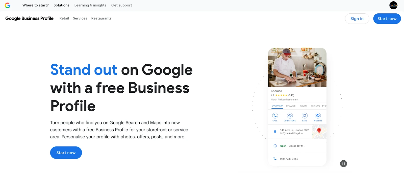Click the Khamsa business name
The image size is (404, 180).
[276, 91]
